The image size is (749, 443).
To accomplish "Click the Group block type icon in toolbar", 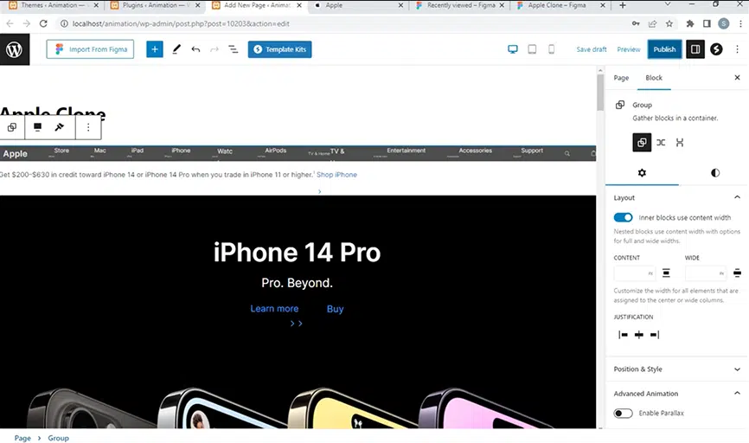I will click(12, 127).
